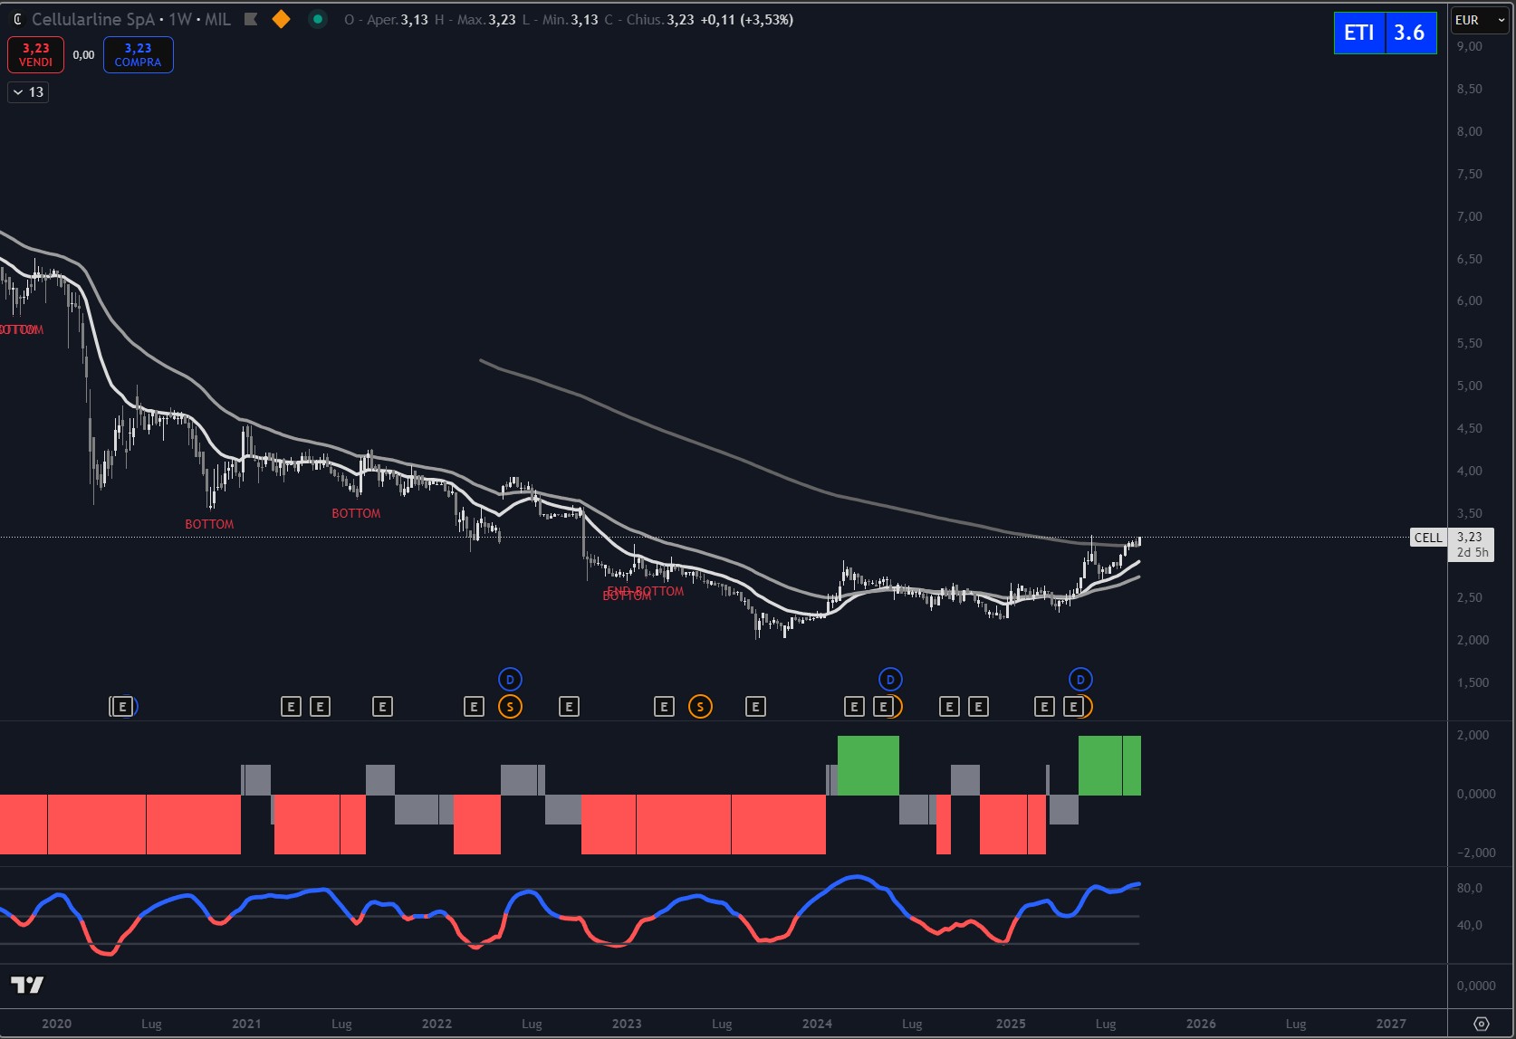Click the dividend marker in 2025

[x=1080, y=679]
